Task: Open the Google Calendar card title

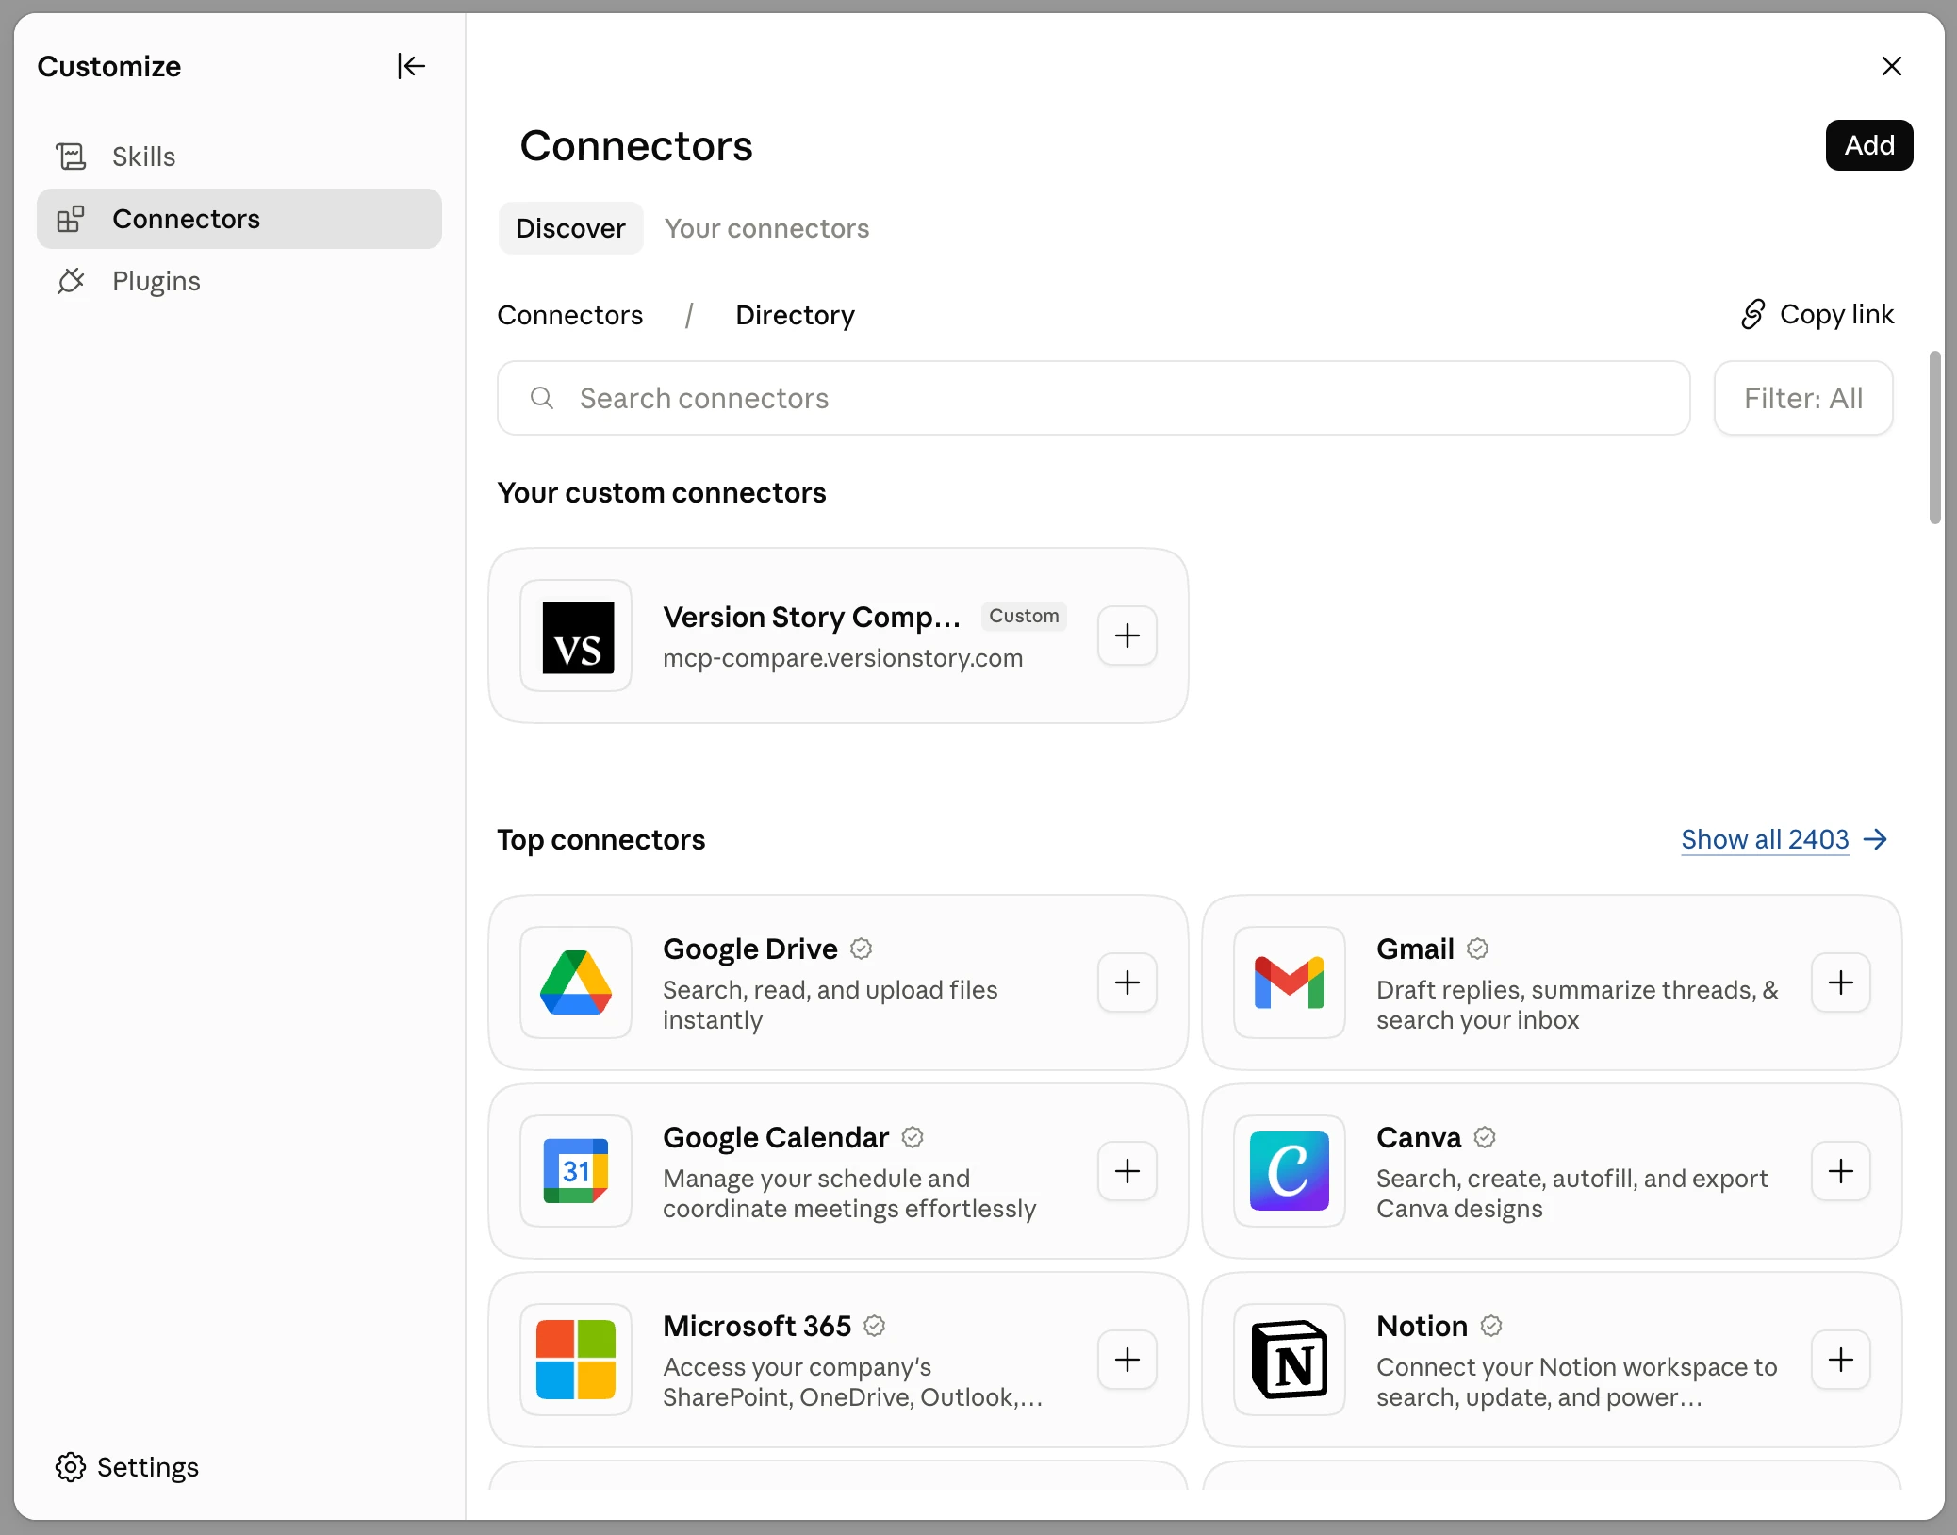Action: [776, 1137]
